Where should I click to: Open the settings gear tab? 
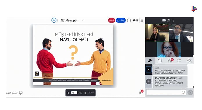[x=189, y=61]
